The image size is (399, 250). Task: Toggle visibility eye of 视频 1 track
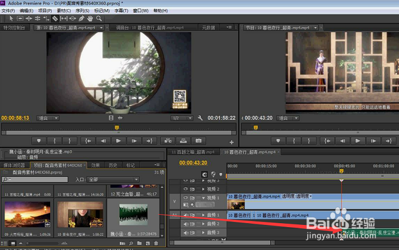click(185, 197)
